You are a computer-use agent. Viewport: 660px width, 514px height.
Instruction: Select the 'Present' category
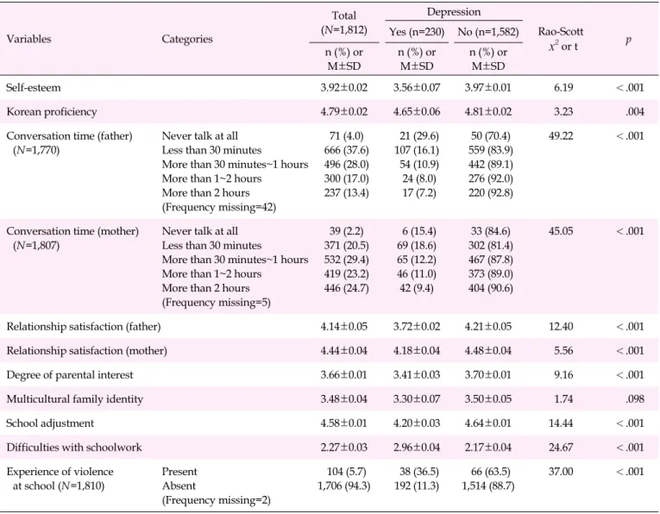[179, 472]
